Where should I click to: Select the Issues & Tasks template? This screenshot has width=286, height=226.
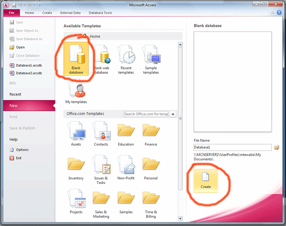coord(101,170)
